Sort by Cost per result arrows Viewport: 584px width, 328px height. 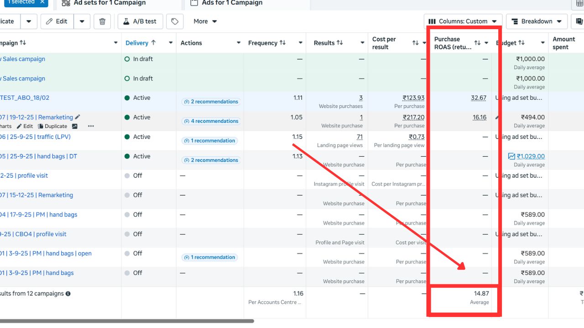point(416,43)
